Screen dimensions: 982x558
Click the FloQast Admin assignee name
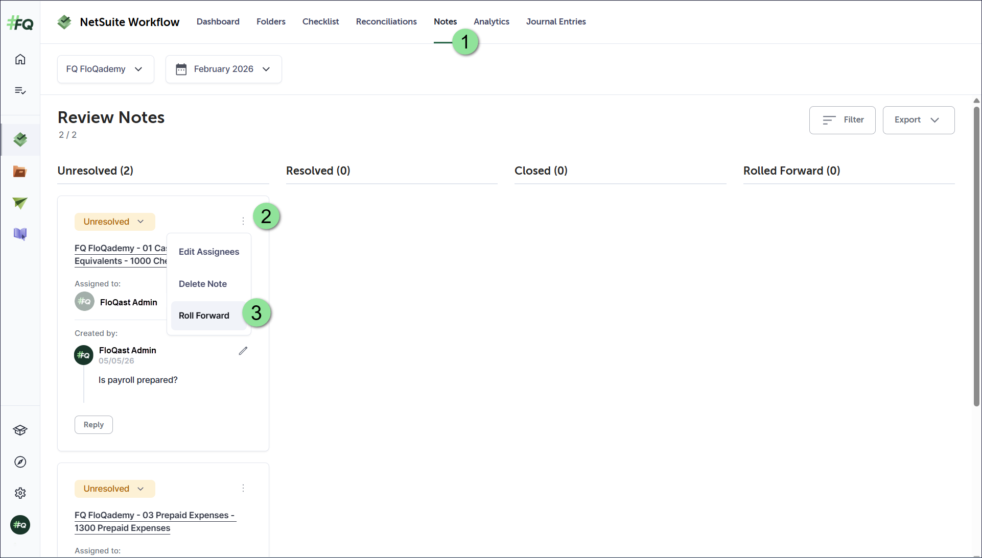(129, 302)
